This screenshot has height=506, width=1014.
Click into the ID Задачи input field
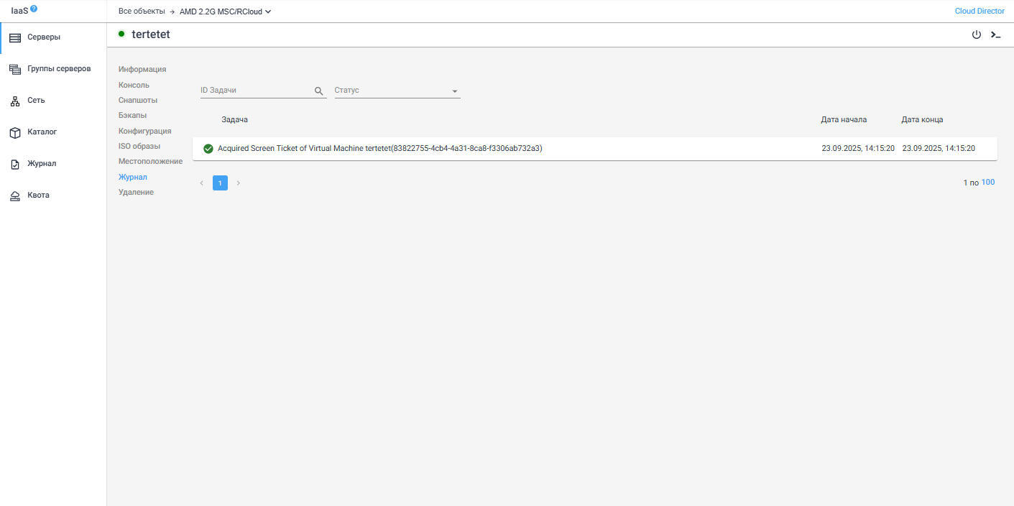tap(255, 91)
